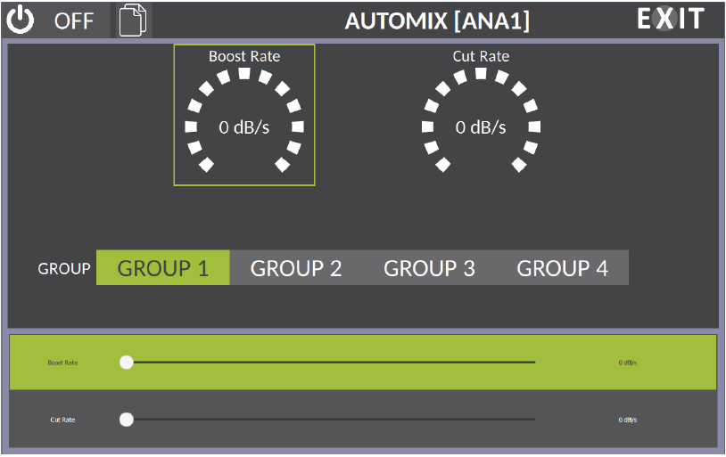
Task: Switch to GROUP 2
Action: [296, 268]
